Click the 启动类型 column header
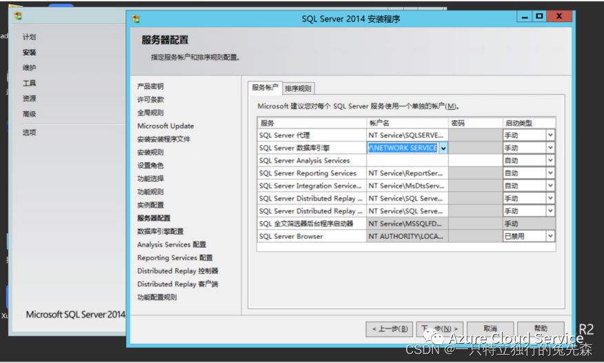 coord(529,123)
